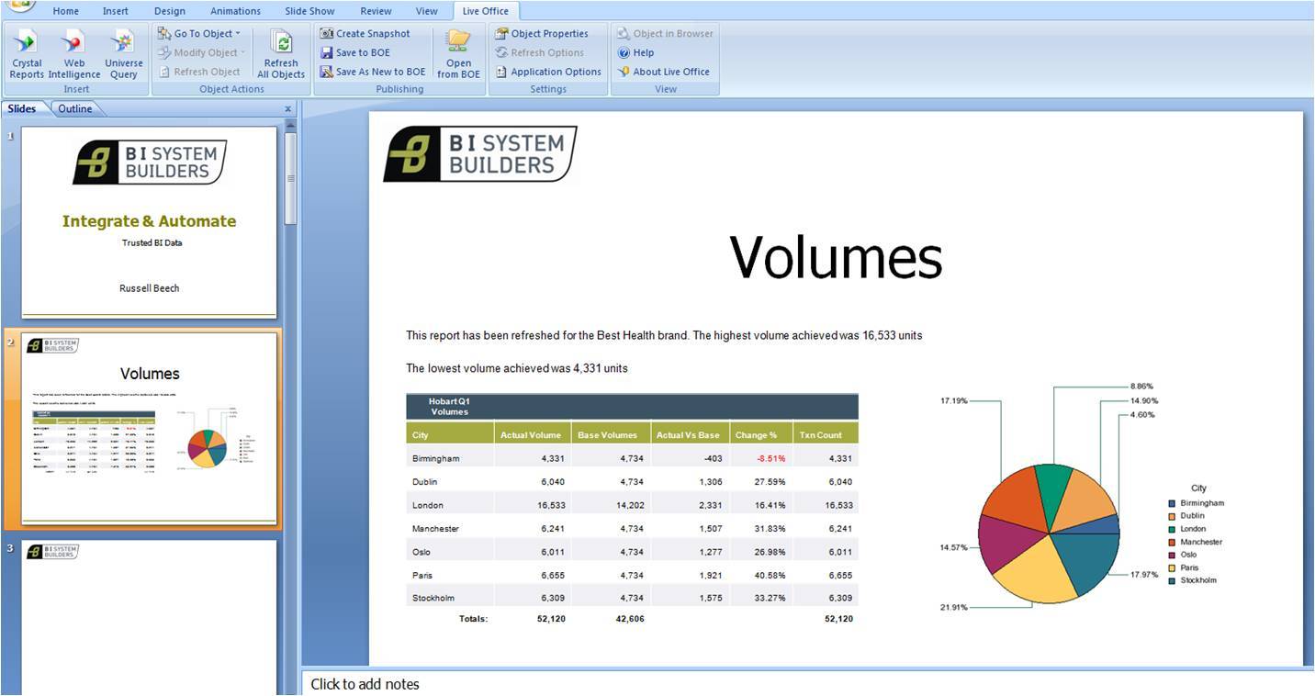
Task: Open a report from BOE
Action: pos(457,52)
